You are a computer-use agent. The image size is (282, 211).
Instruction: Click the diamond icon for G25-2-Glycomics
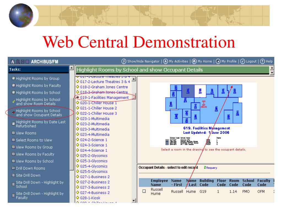point(77,156)
